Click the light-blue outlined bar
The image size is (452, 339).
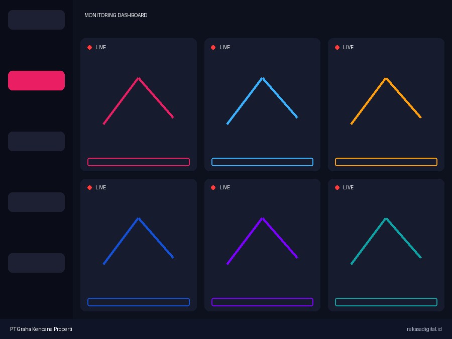coord(262,162)
